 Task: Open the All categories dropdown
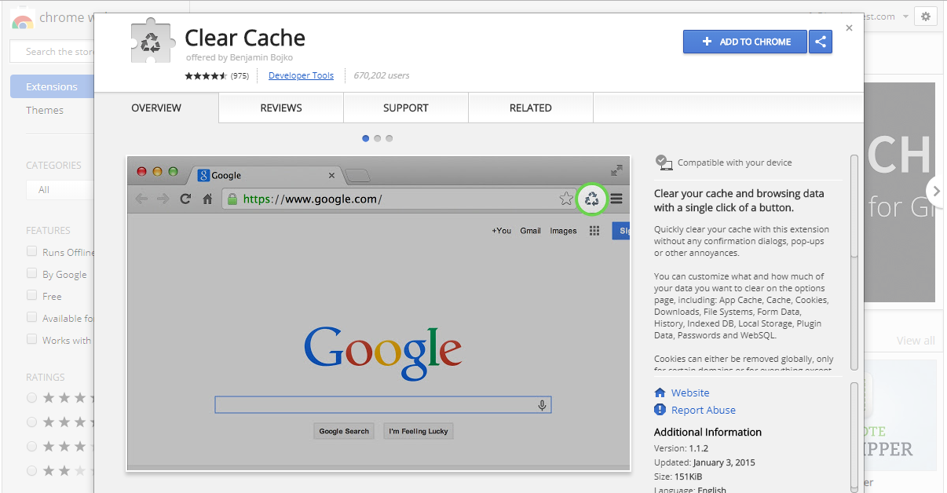click(59, 189)
